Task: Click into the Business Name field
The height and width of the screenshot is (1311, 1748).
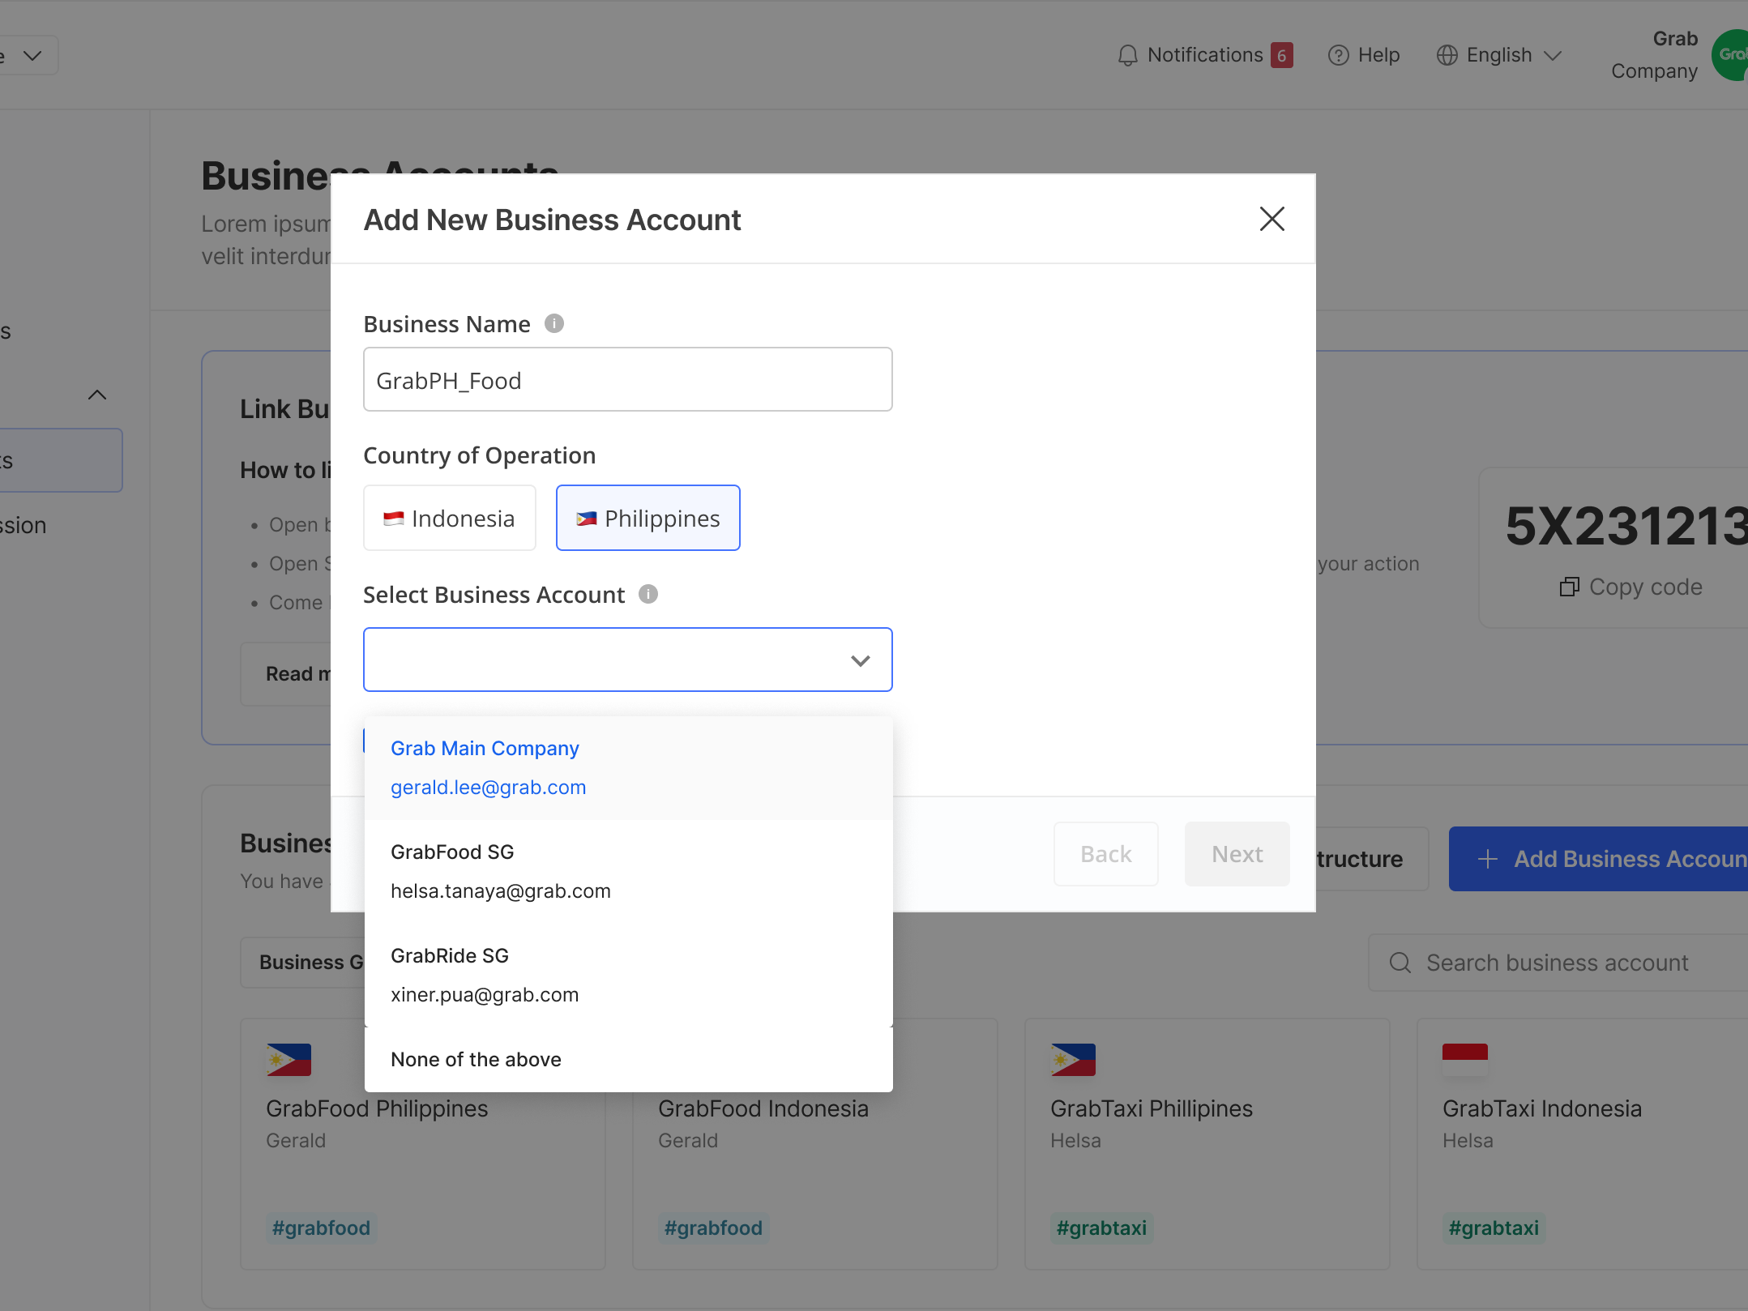Action: click(x=628, y=380)
